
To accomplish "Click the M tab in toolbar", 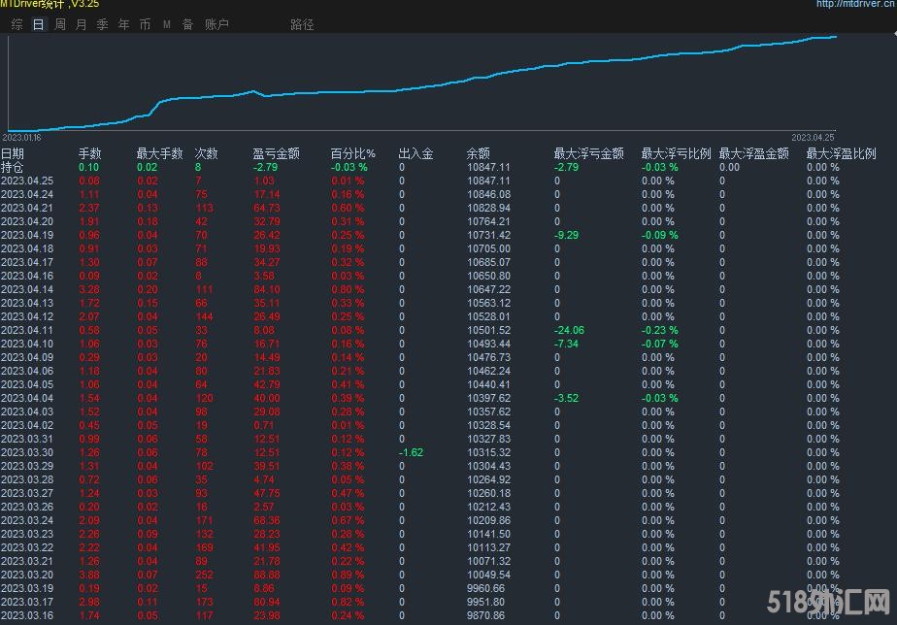I will point(166,24).
